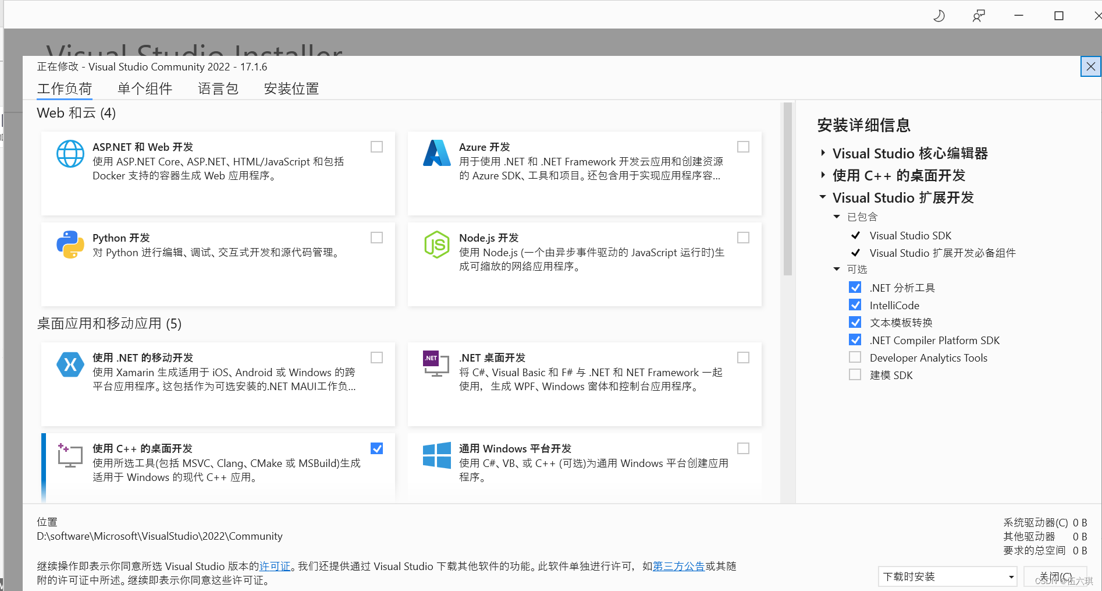Open the 下载时安装 dropdown

click(947, 577)
